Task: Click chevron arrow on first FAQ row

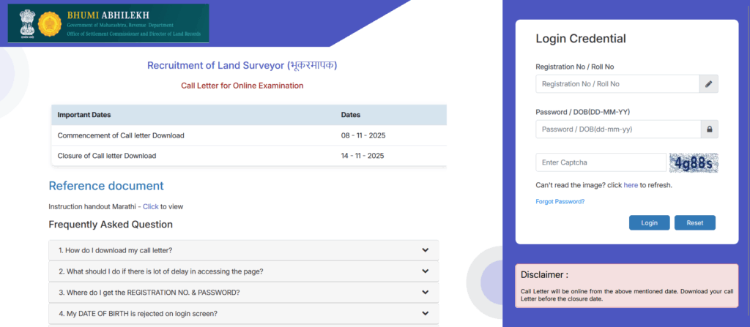Action: [x=425, y=250]
